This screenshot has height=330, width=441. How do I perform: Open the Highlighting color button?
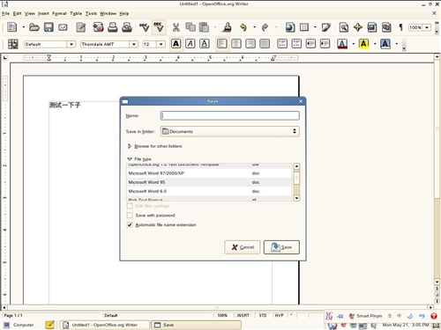pyautogui.click(x=363, y=44)
